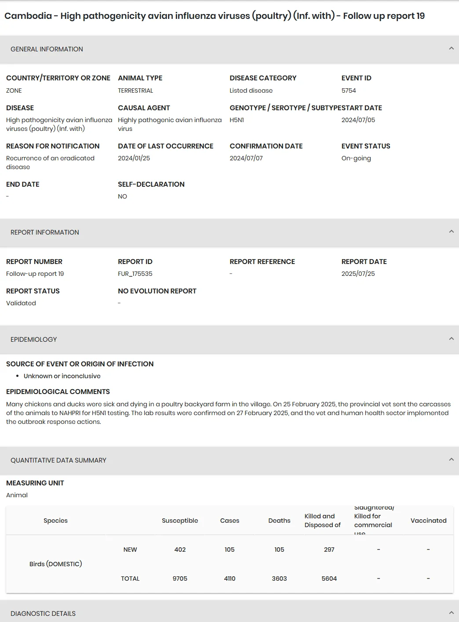459x622 pixels.
Task: Click the Killed and Disposed of header
Action: pyautogui.click(x=323, y=521)
